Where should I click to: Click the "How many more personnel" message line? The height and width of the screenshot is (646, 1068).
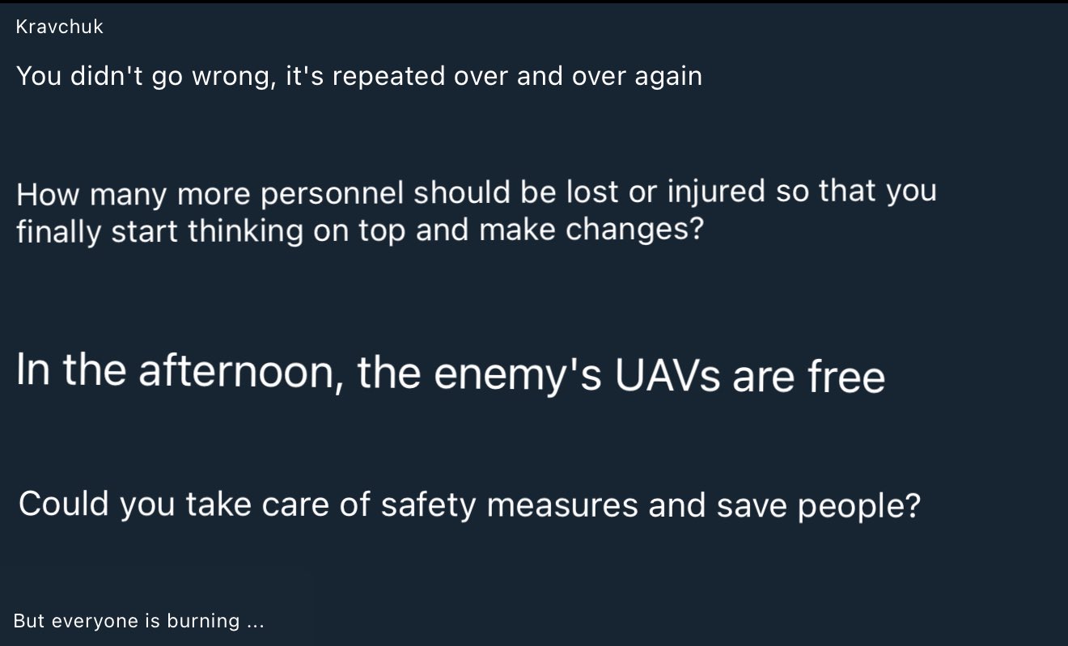476,193
